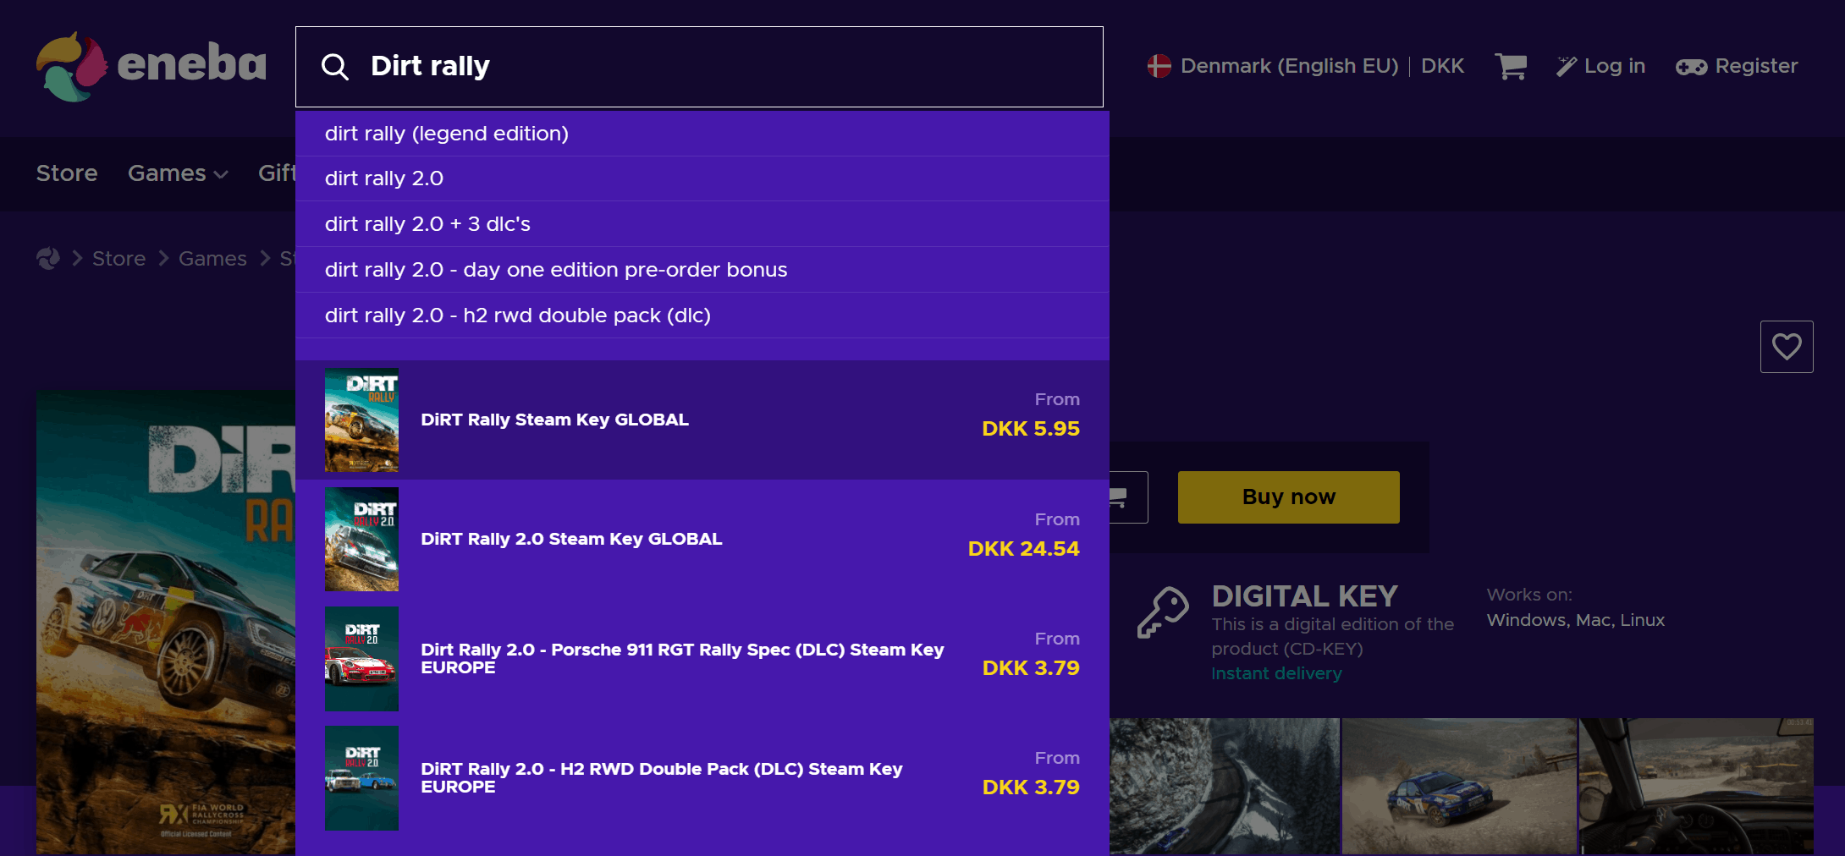Click the DIGITAL KEY heading

tap(1304, 596)
